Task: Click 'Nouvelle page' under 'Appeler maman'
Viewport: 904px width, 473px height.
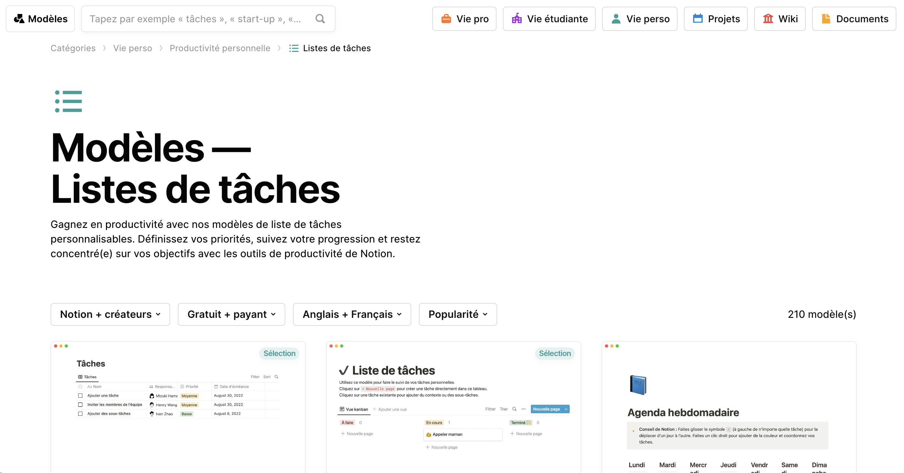Action: coord(442,447)
